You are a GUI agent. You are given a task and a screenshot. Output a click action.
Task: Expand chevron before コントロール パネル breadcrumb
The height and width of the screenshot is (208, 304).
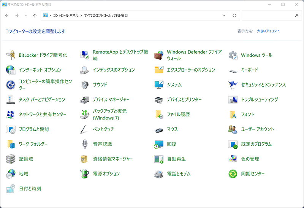coord(50,16)
